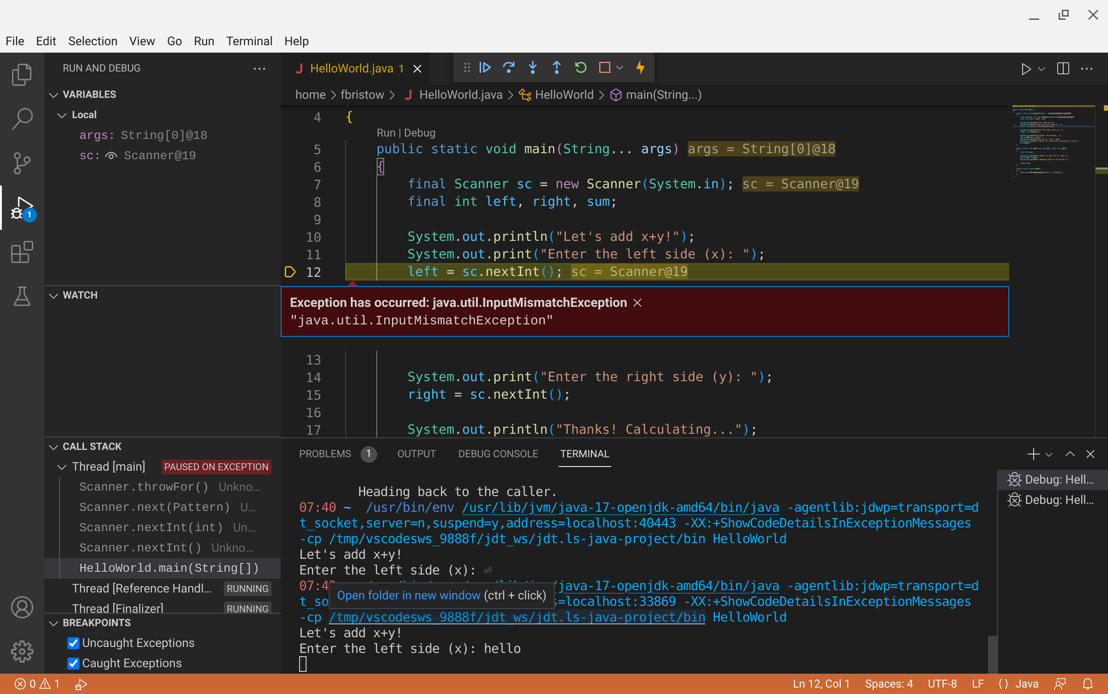The width and height of the screenshot is (1108, 694).
Task: Uncheck Caught Exceptions breakpoint
Action: pos(73,663)
